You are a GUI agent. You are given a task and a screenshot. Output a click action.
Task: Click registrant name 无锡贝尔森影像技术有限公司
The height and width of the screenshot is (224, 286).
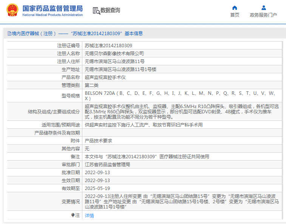[x=114, y=53]
